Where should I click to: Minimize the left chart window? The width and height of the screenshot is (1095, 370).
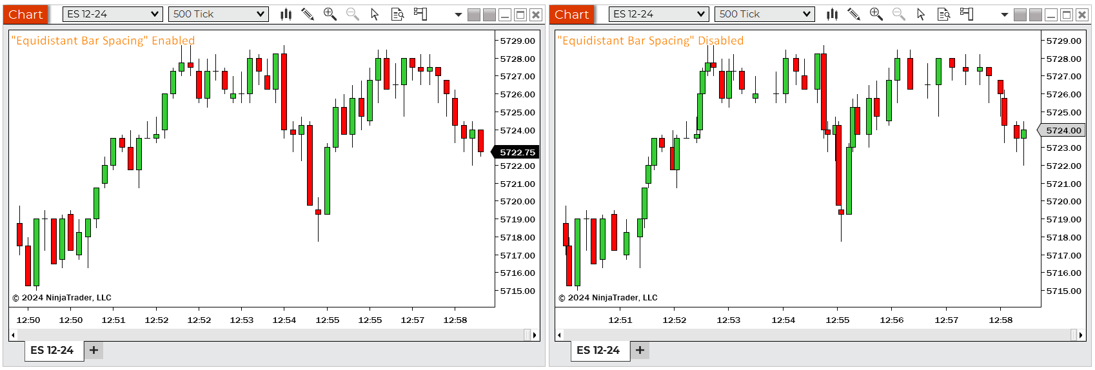(x=506, y=15)
